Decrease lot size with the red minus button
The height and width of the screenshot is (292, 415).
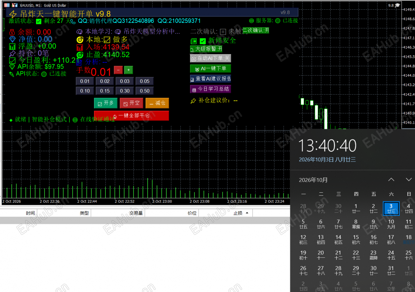click(118, 70)
